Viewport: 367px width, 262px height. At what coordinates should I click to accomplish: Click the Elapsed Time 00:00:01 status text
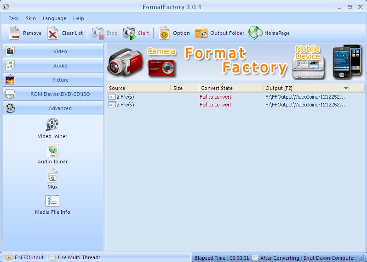coord(222,258)
